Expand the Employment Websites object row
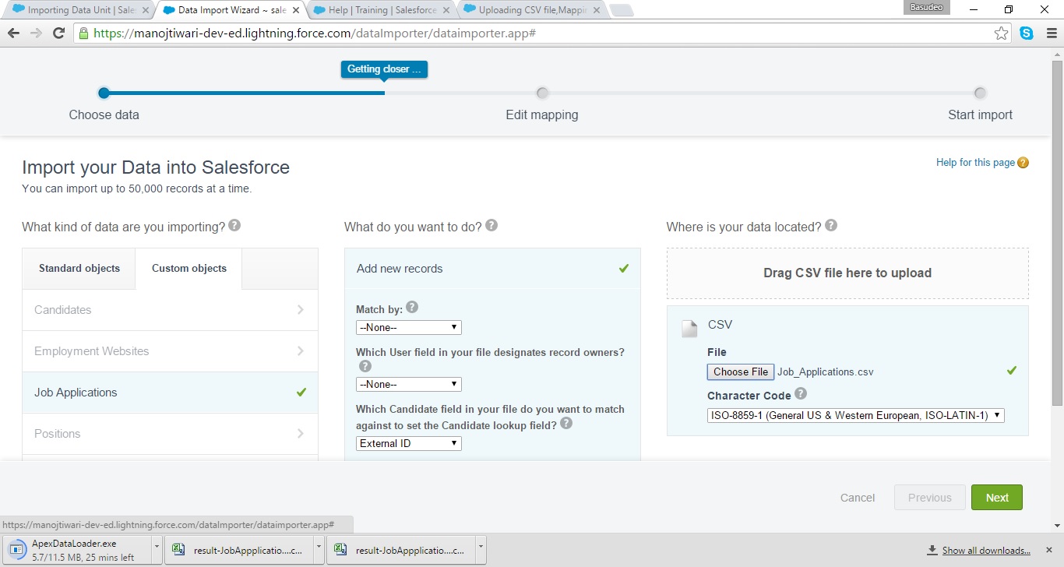 (170, 351)
